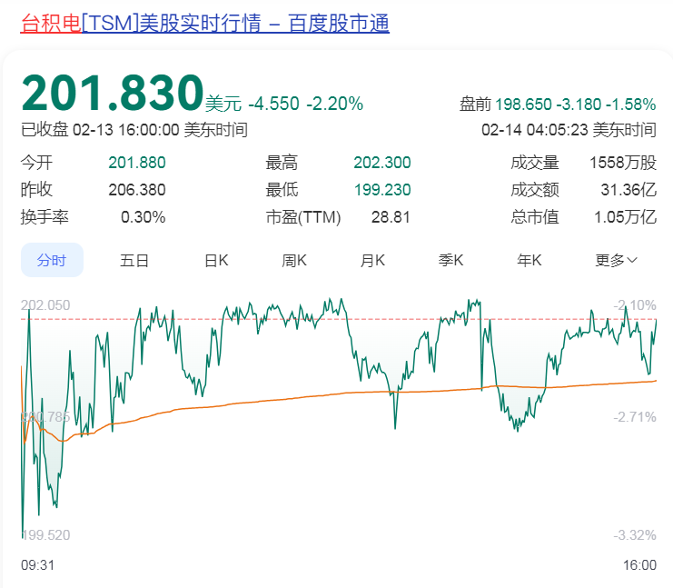
Task: Click the percent change -2.20%
Action: [x=335, y=104]
